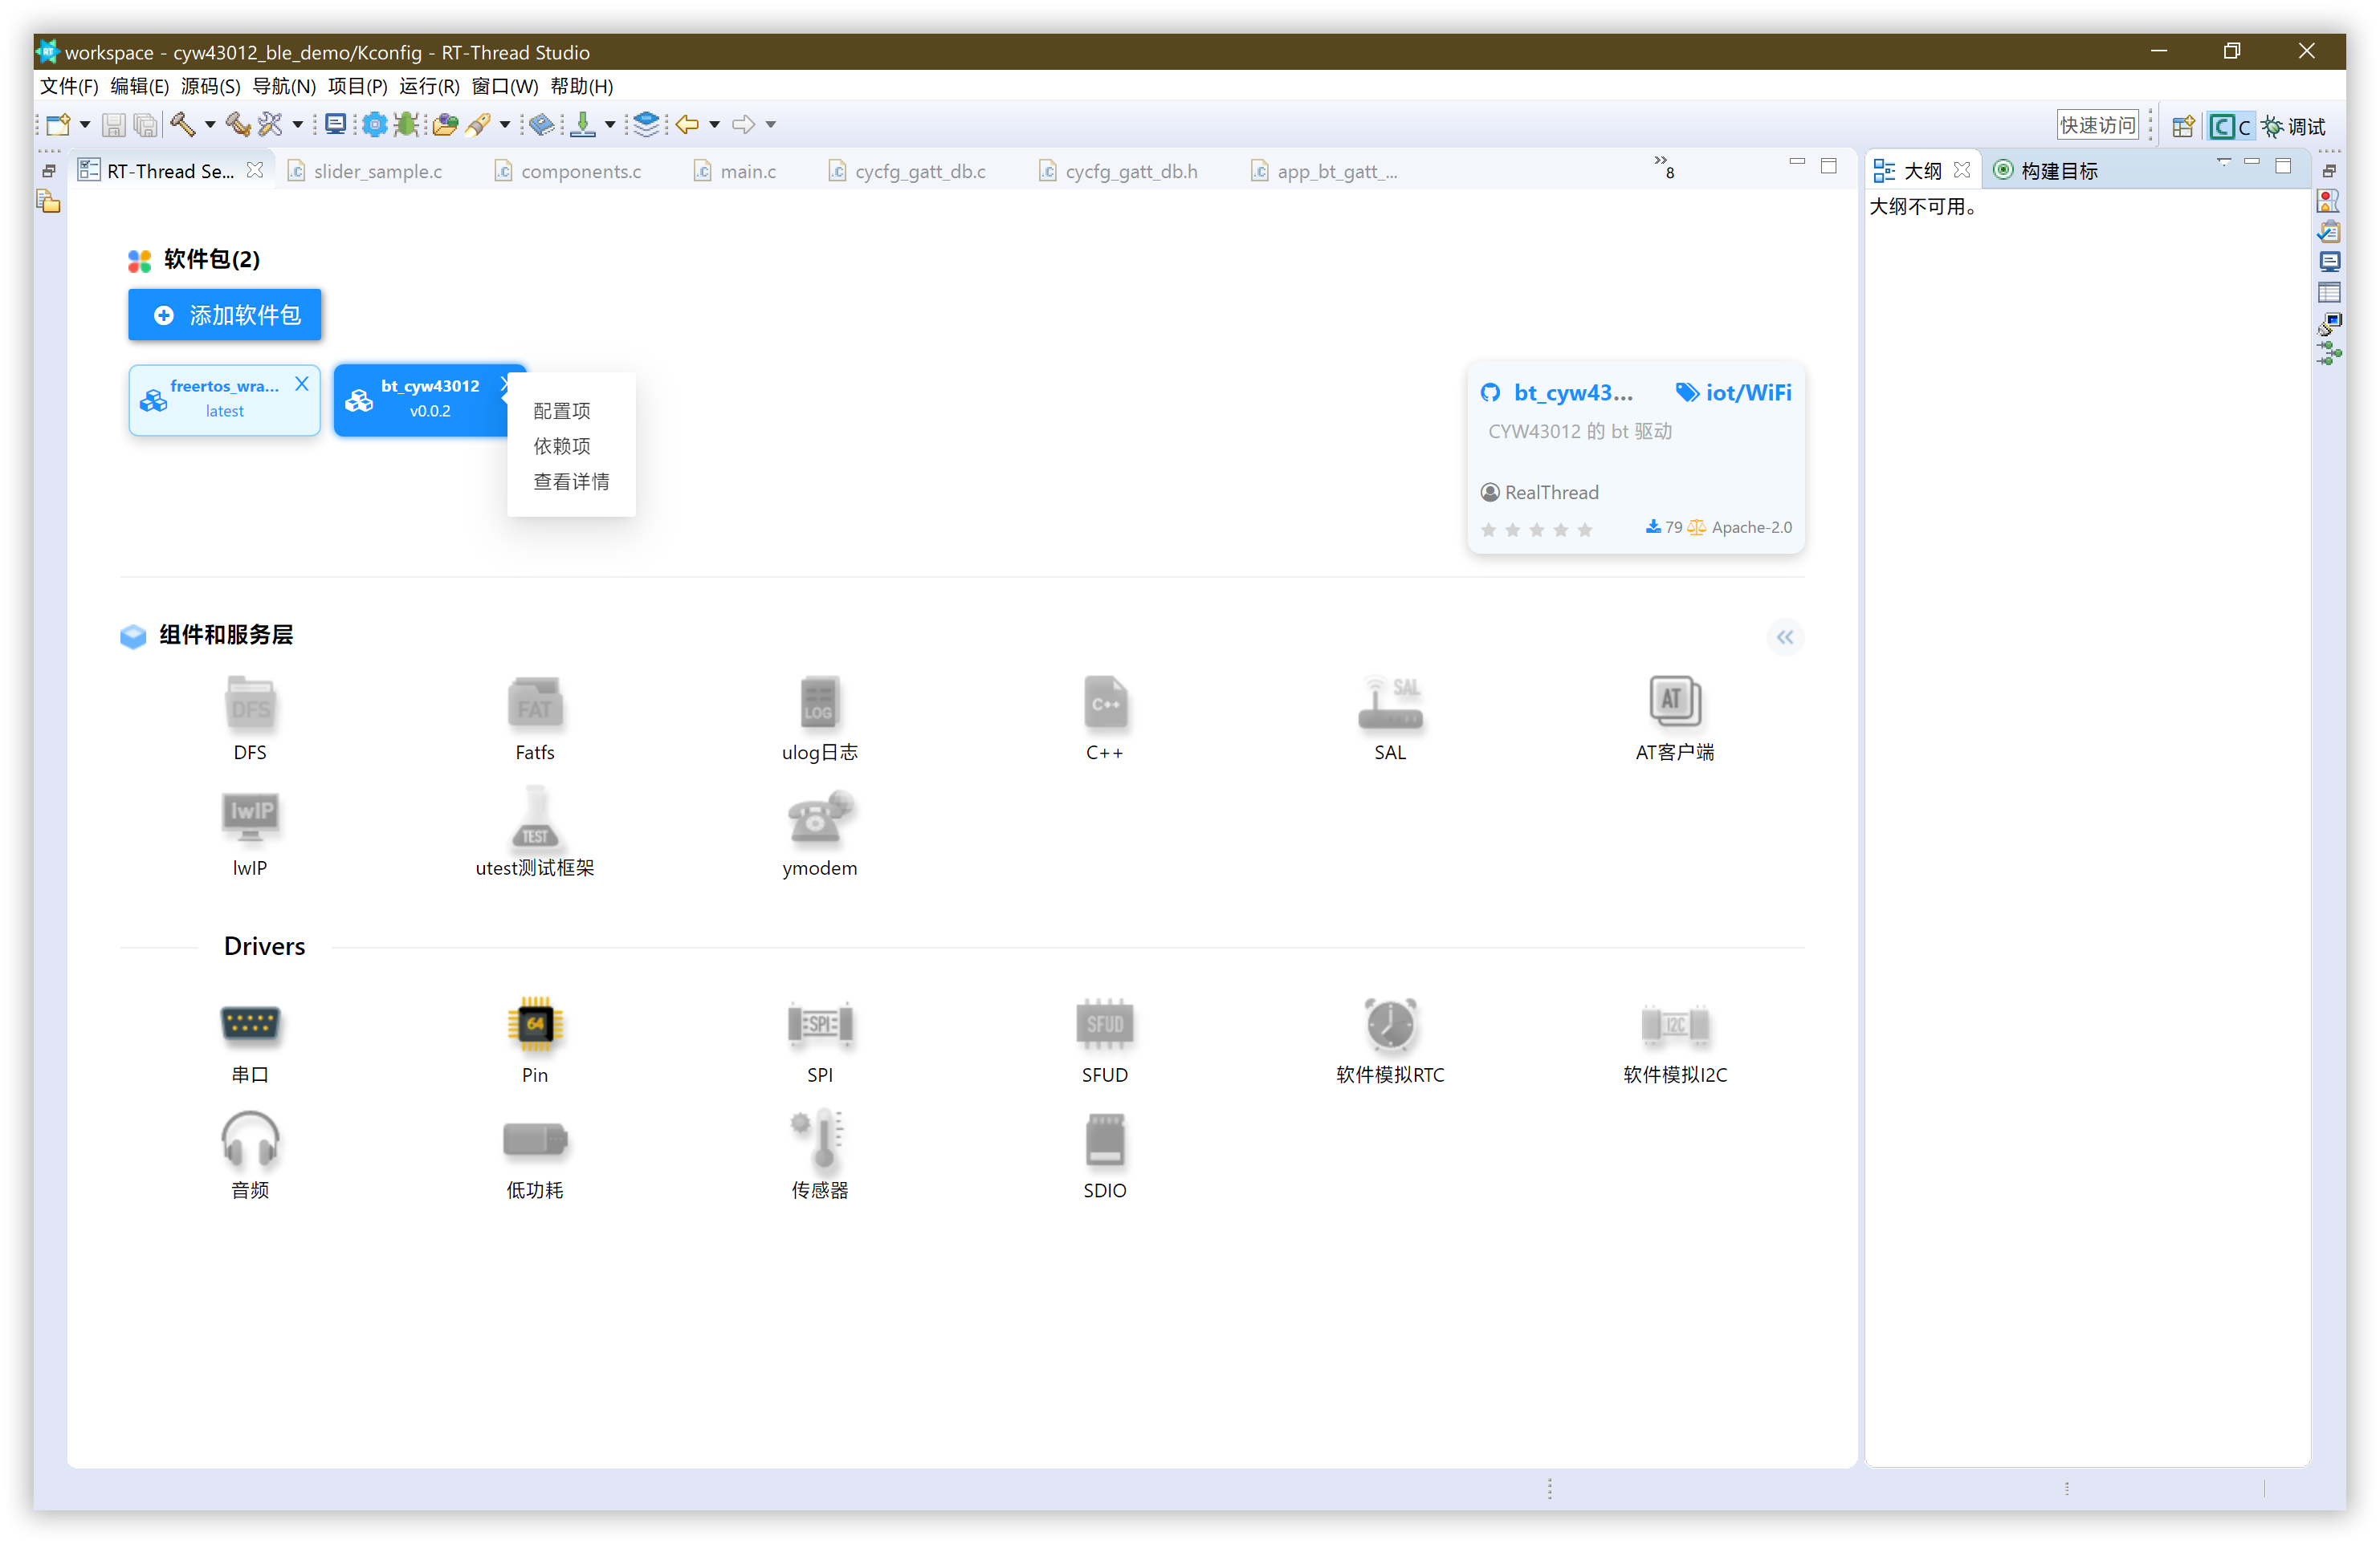Start debugging with the green bug icon
The width and height of the screenshot is (2380, 1544).
coord(406,124)
